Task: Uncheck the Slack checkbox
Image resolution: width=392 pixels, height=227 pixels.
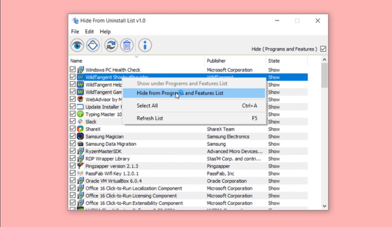Action: [x=72, y=121]
